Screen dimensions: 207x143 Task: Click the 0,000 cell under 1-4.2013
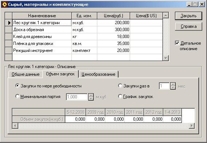[x=172, y=119]
